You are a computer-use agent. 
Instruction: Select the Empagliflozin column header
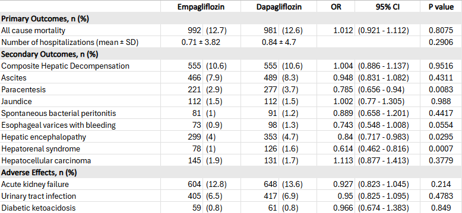(201, 7)
